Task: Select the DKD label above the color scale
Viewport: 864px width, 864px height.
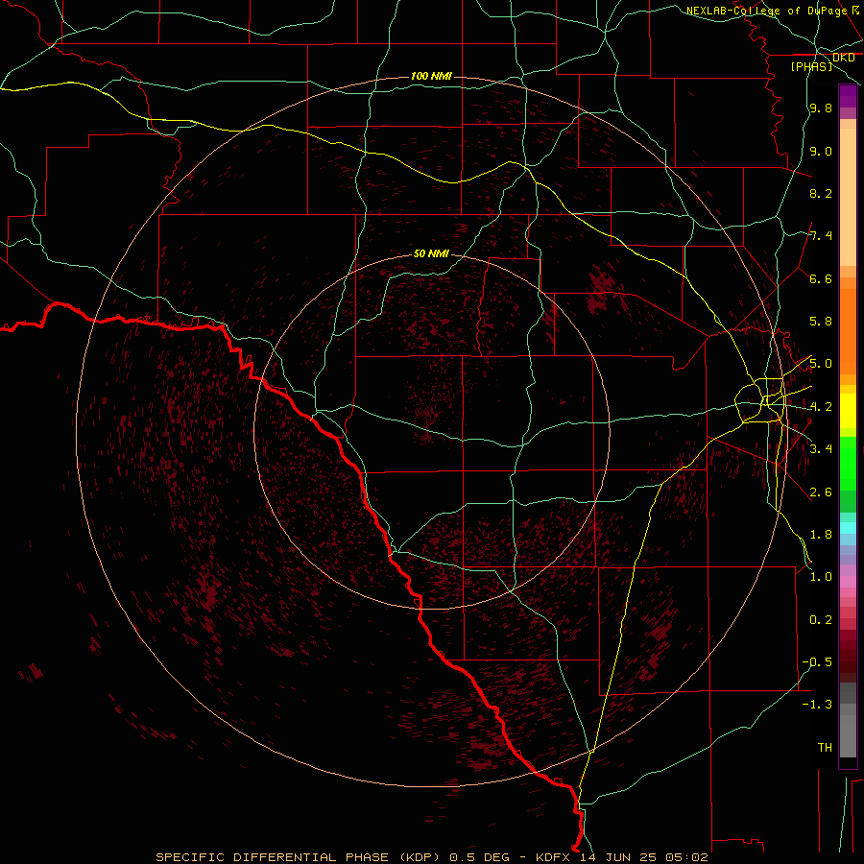Action: (843, 58)
